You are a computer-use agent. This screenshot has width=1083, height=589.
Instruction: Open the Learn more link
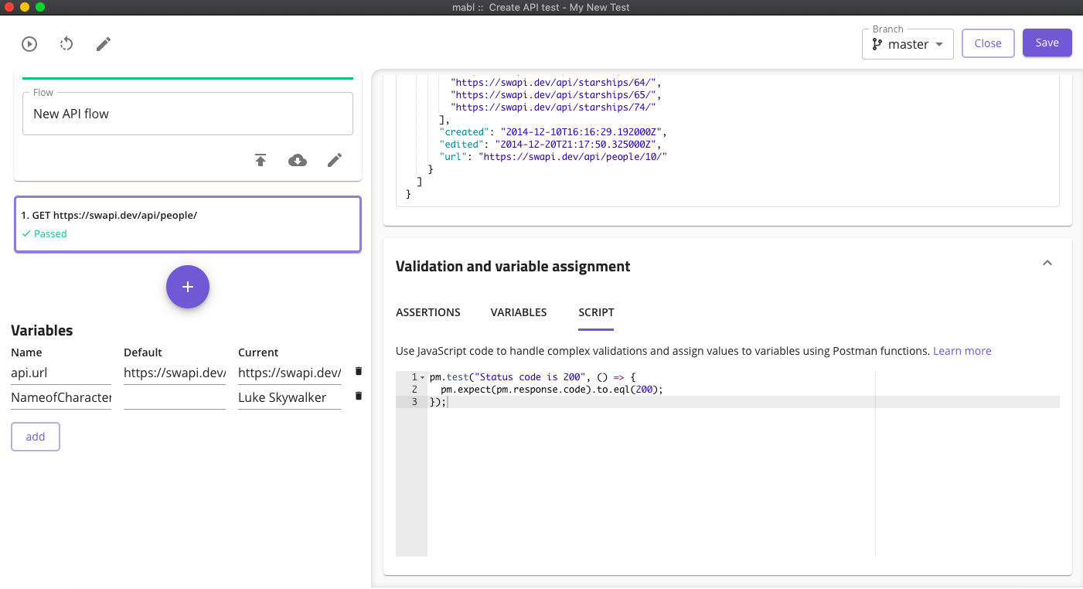point(962,351)
